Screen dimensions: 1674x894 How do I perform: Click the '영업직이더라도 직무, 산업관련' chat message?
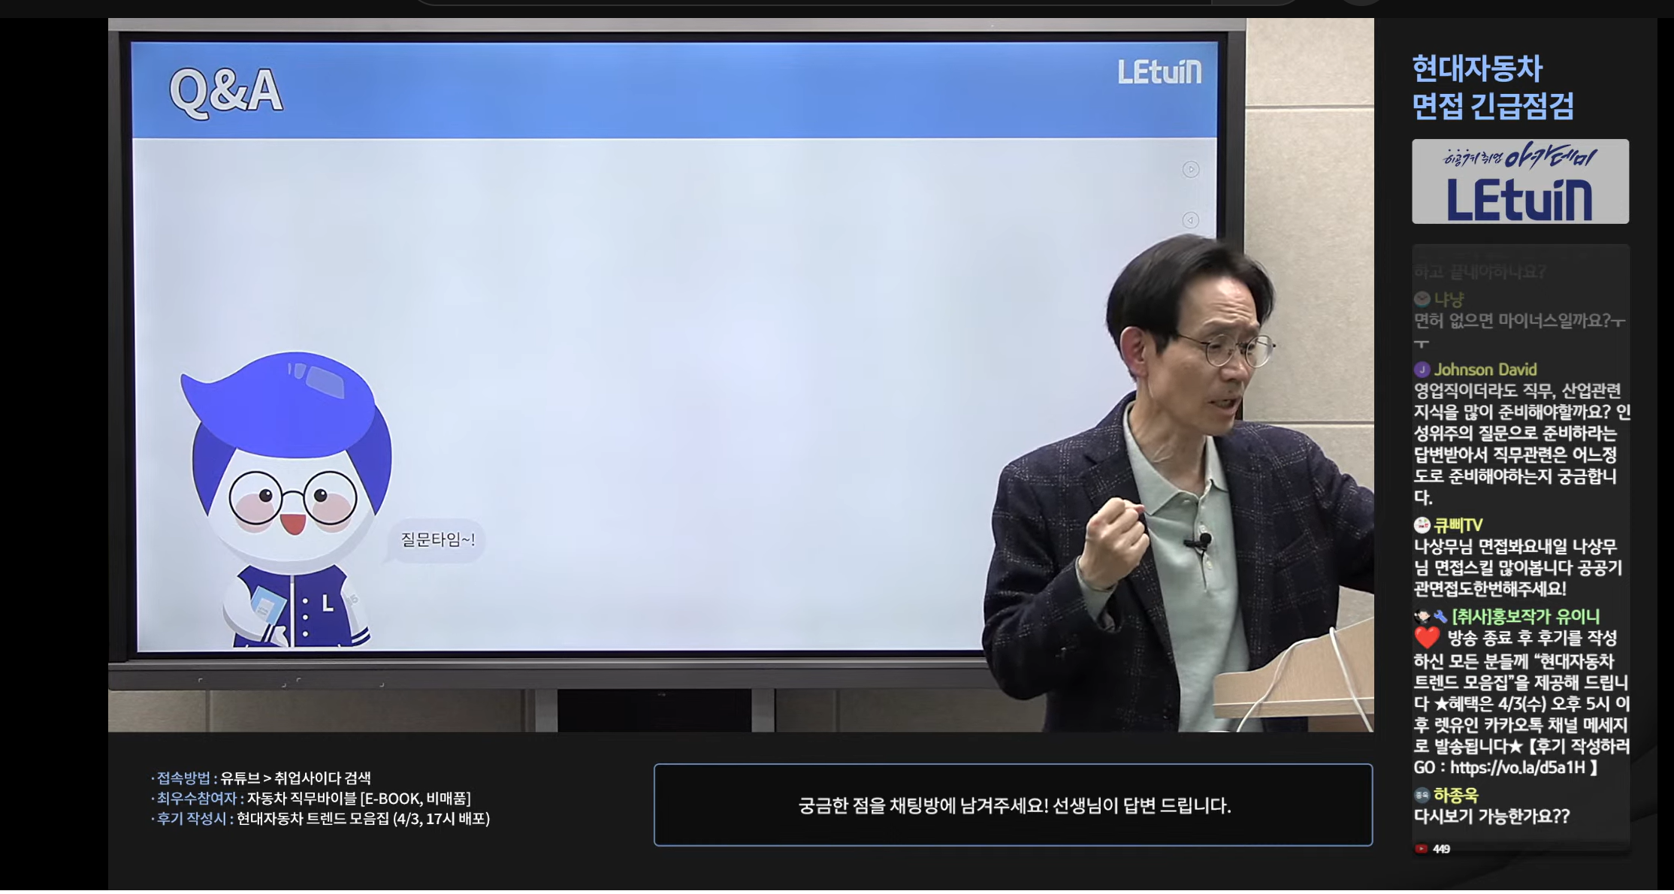[1522, 444]
